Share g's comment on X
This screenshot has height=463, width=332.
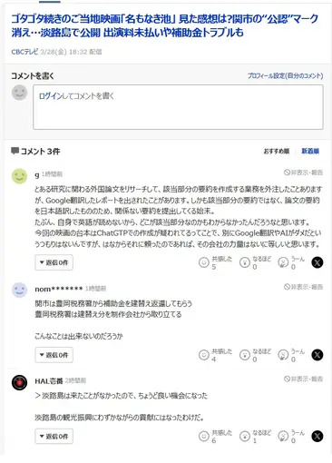tap(317, 262)
